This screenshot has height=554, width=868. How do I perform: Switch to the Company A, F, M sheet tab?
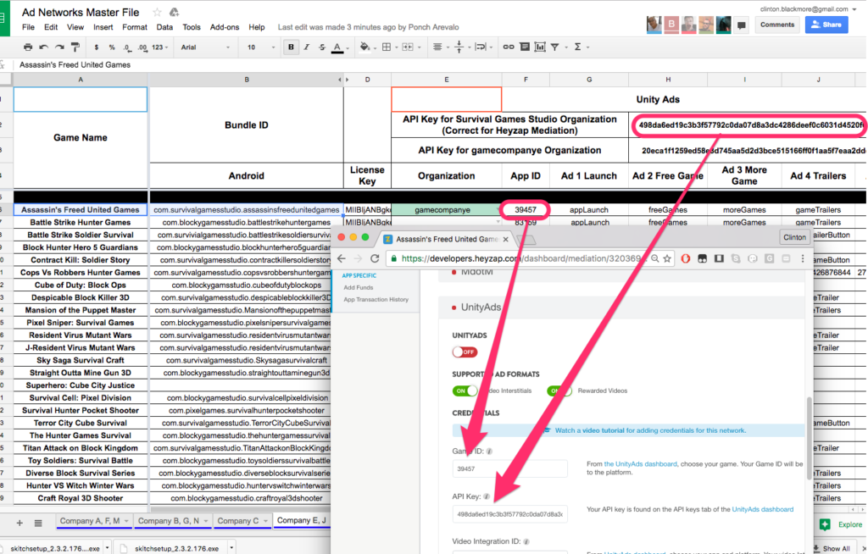point(90,521)
